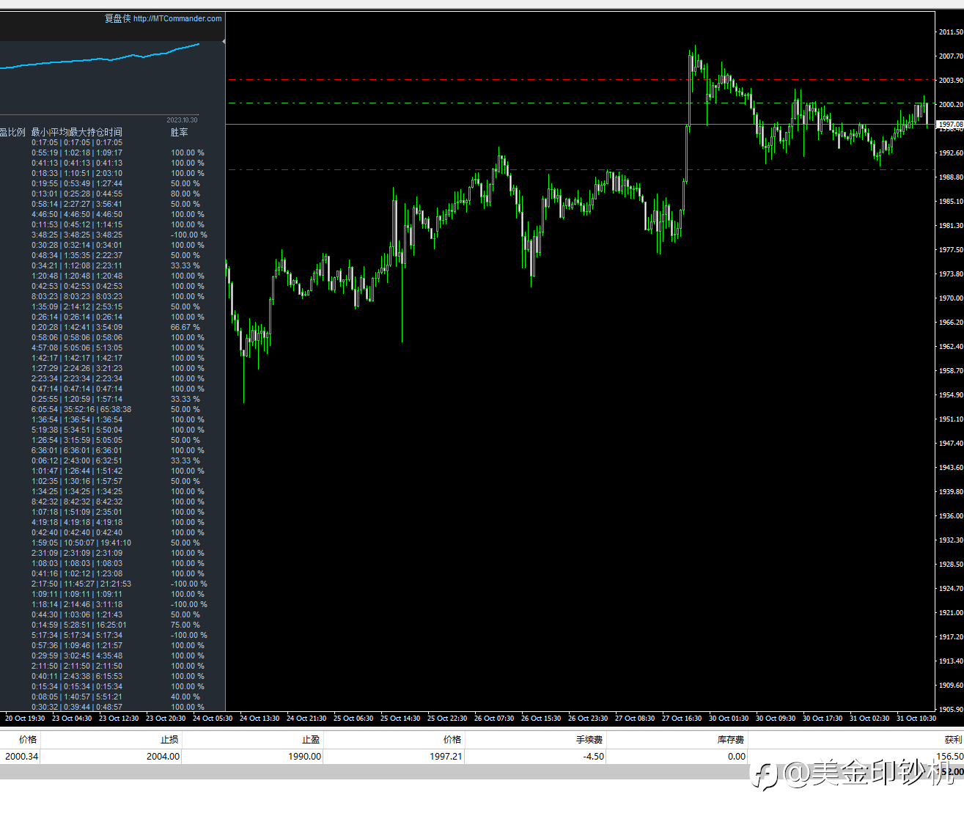Screen dimensions: 964x819
Task: Select the commission cell -4.50
Action: [x=593, y=756]
